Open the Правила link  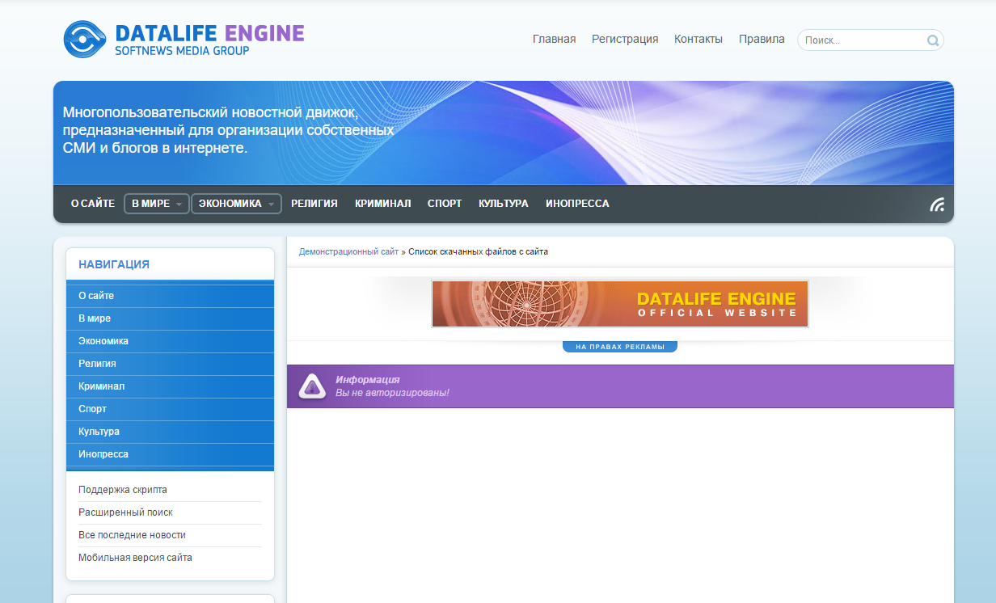point(762,39)
